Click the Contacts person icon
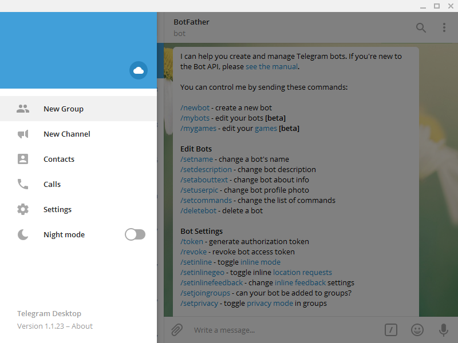The height and width of the screenshot is (343, 458). point(23,159)
